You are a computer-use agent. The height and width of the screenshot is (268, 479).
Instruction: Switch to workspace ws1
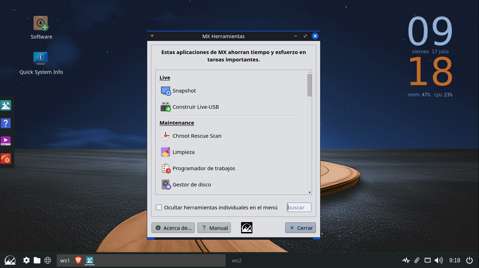[x=65, y=261]
